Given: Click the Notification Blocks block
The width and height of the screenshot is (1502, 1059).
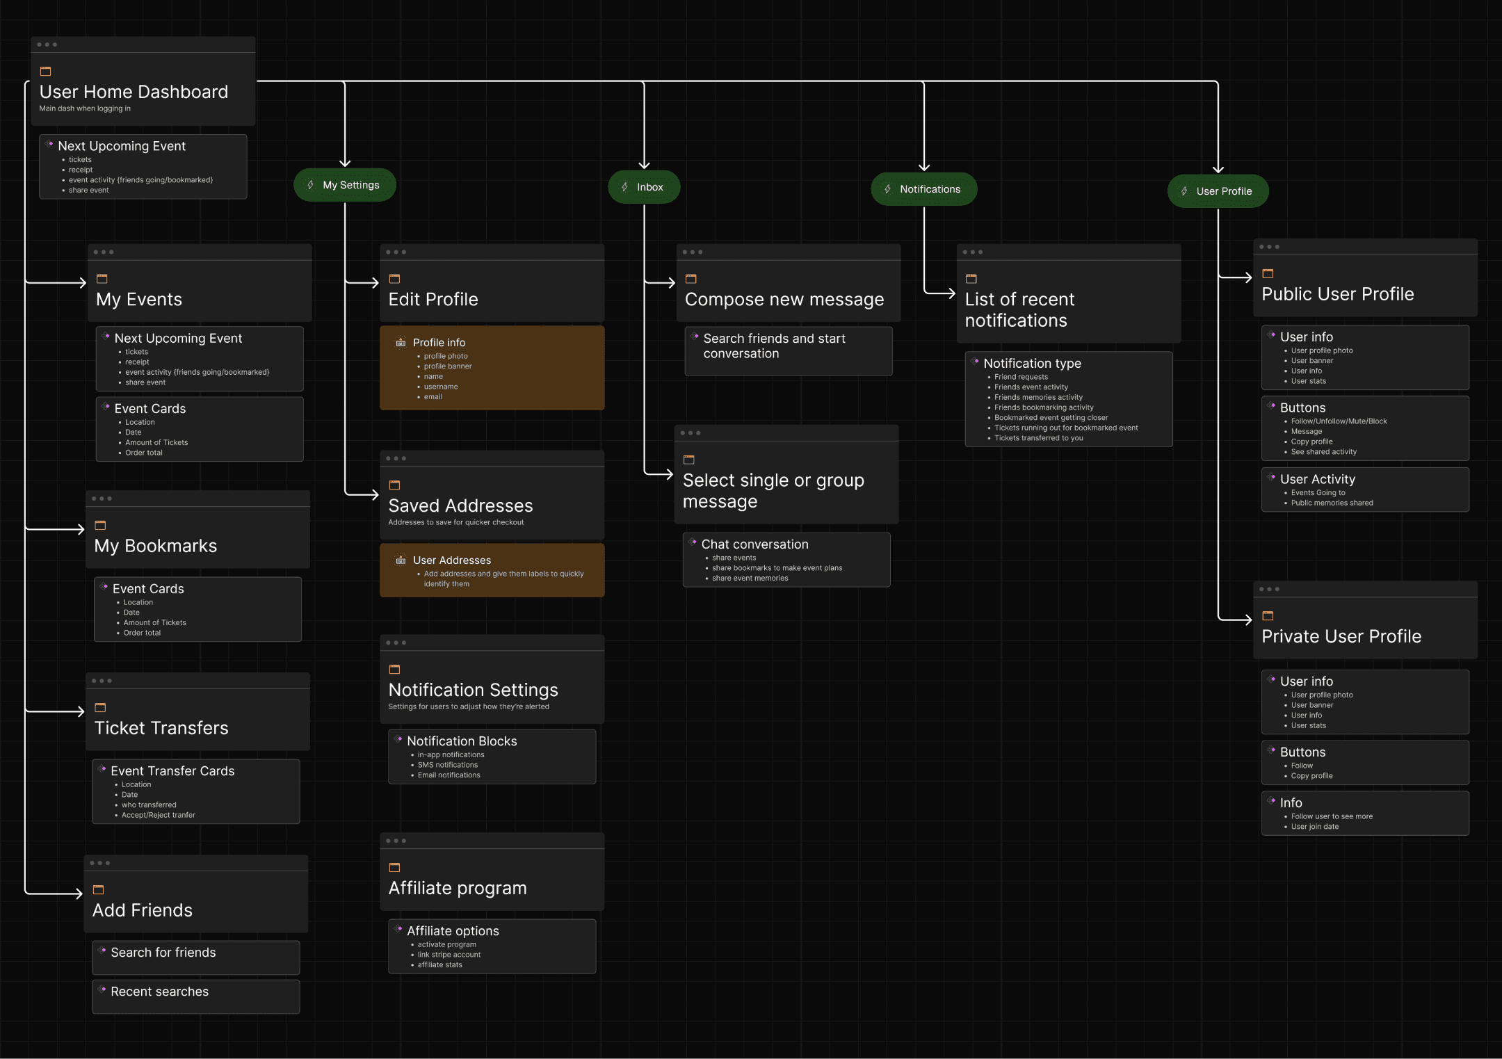Looking at the screenshot, I should pos(462,741).
